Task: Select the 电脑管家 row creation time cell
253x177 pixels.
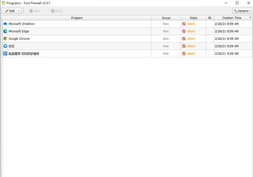Action: 233,53
